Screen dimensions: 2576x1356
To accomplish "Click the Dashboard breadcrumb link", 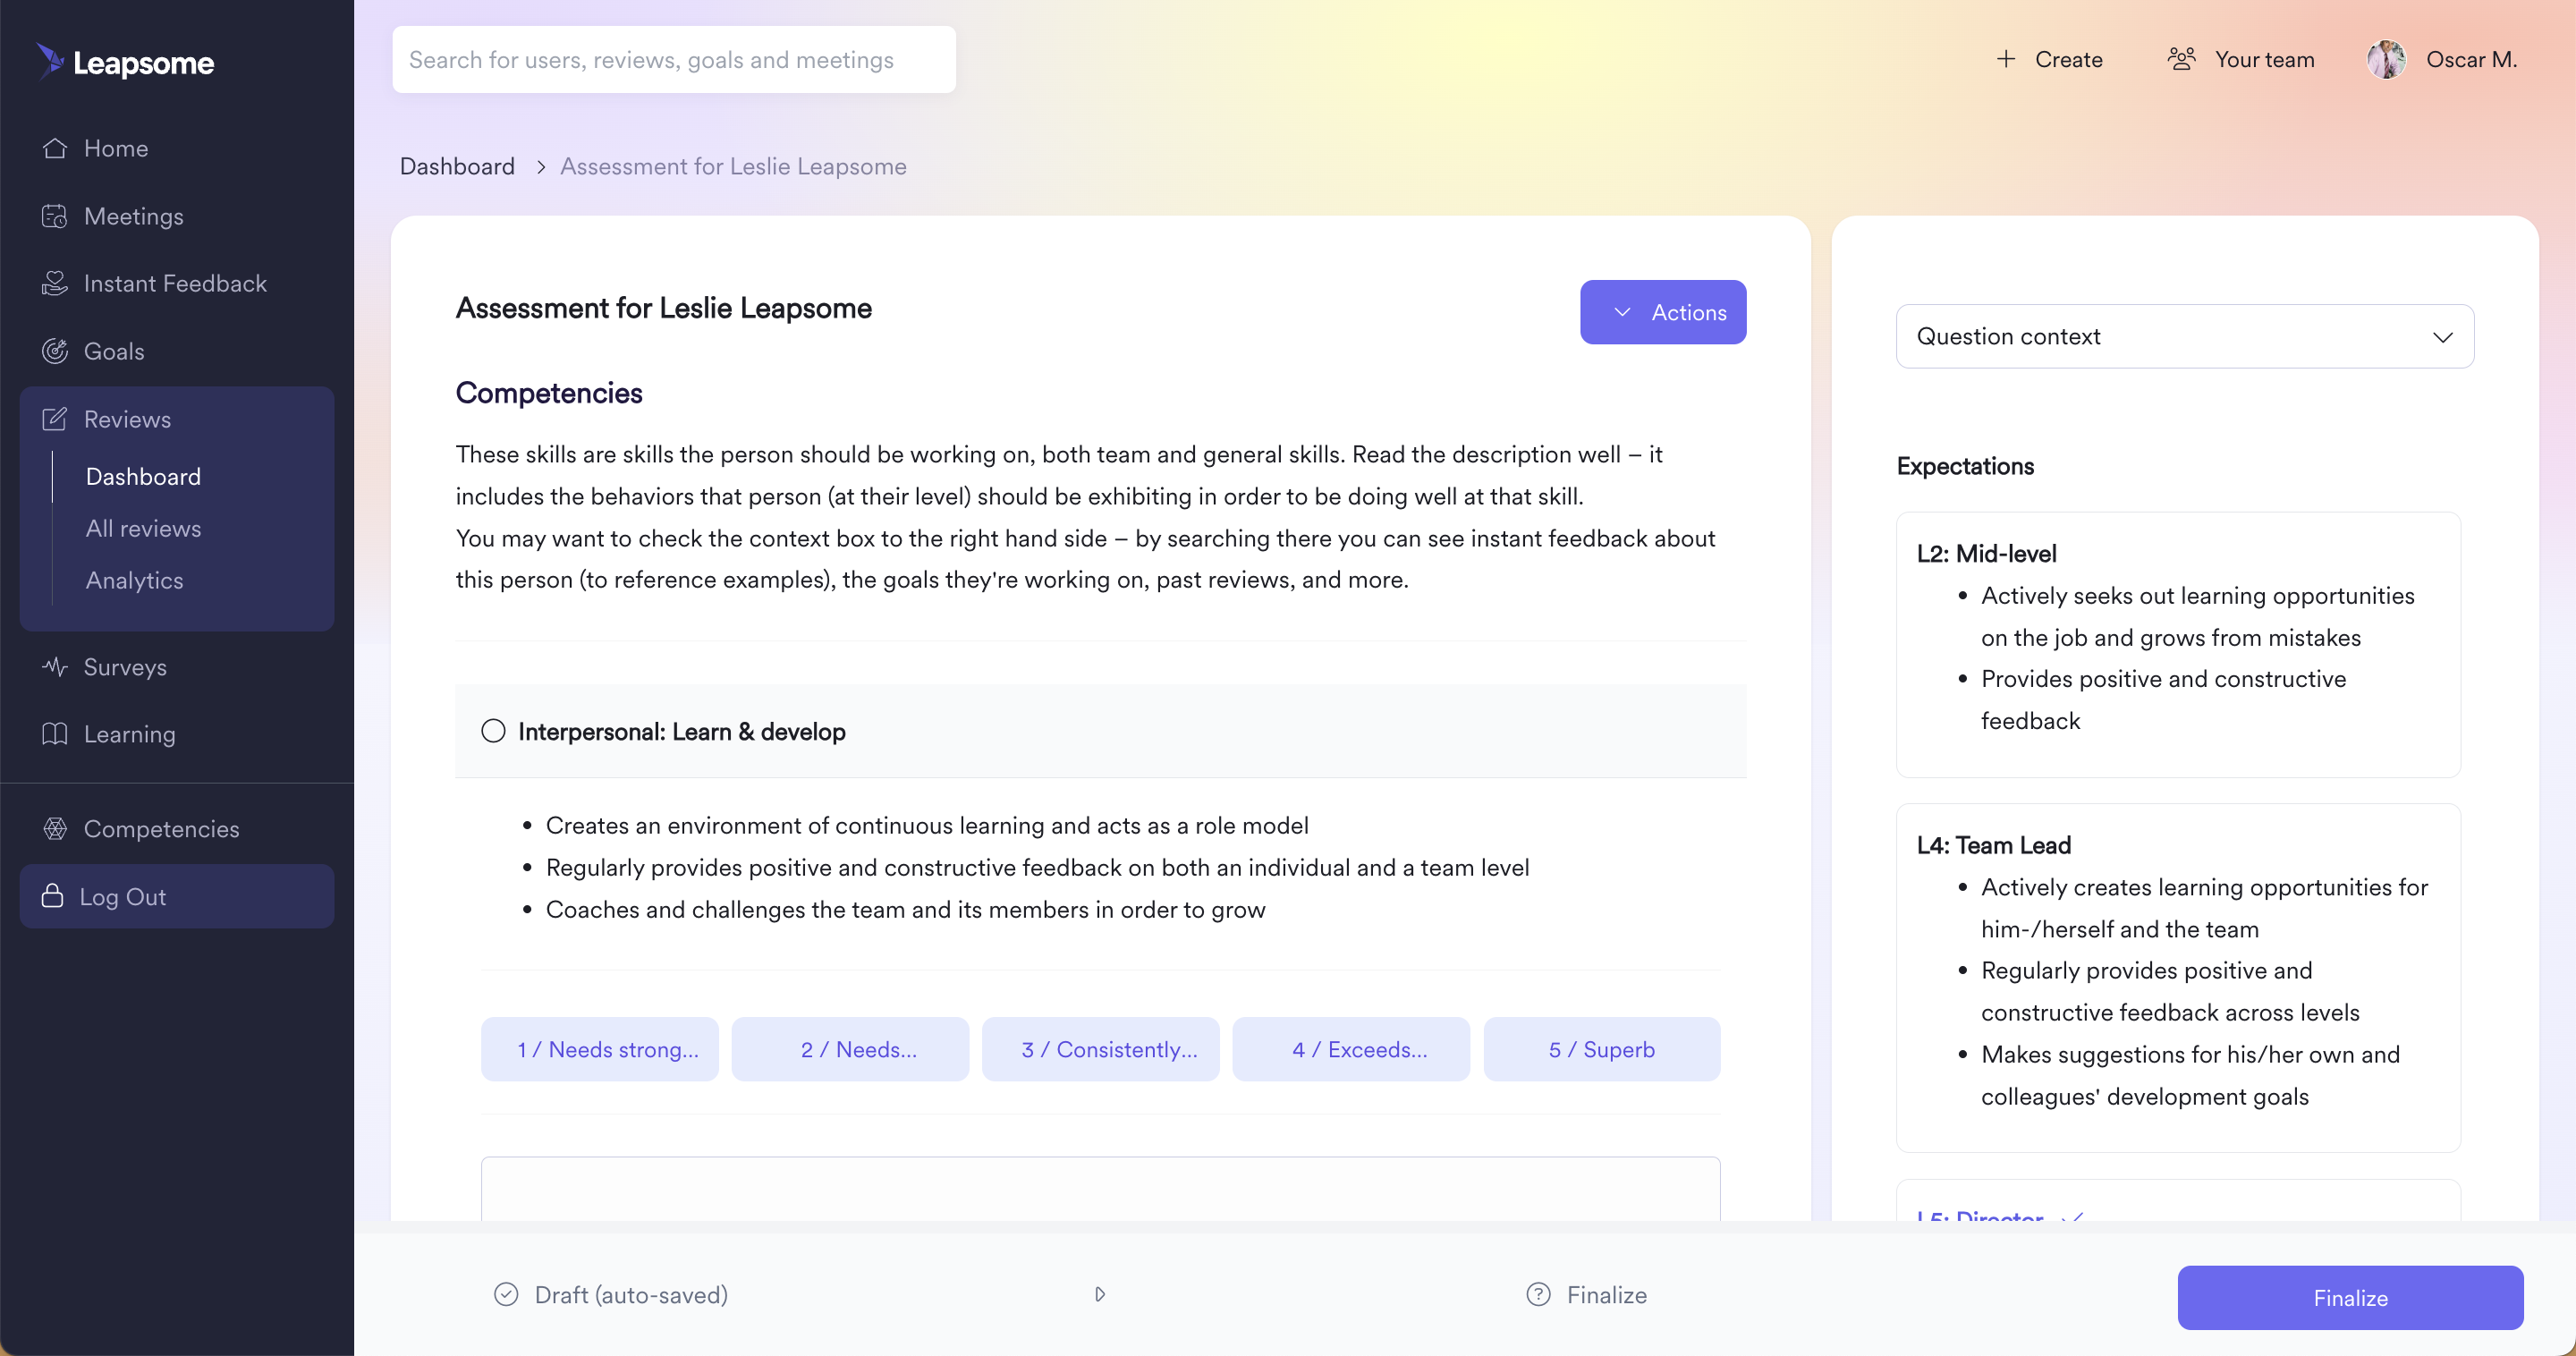I will coord(457,166).
